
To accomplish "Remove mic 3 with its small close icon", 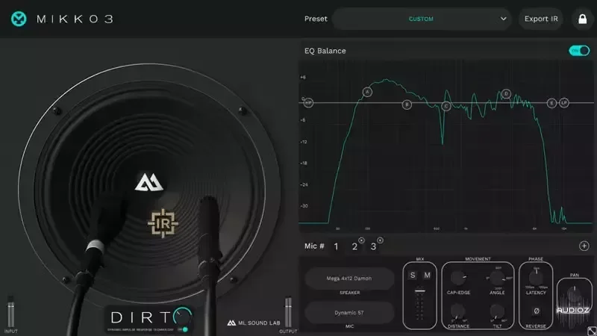I will click(380, 240).
